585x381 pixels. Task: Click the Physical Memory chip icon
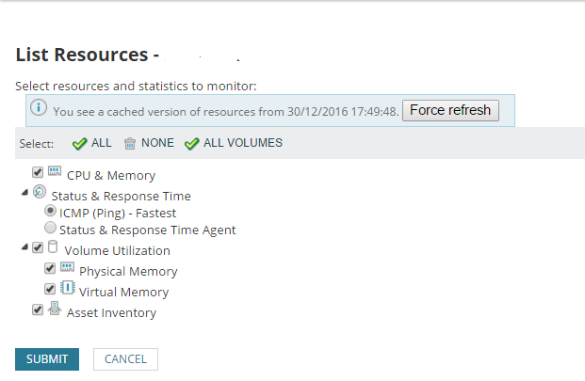pos(67,268)
